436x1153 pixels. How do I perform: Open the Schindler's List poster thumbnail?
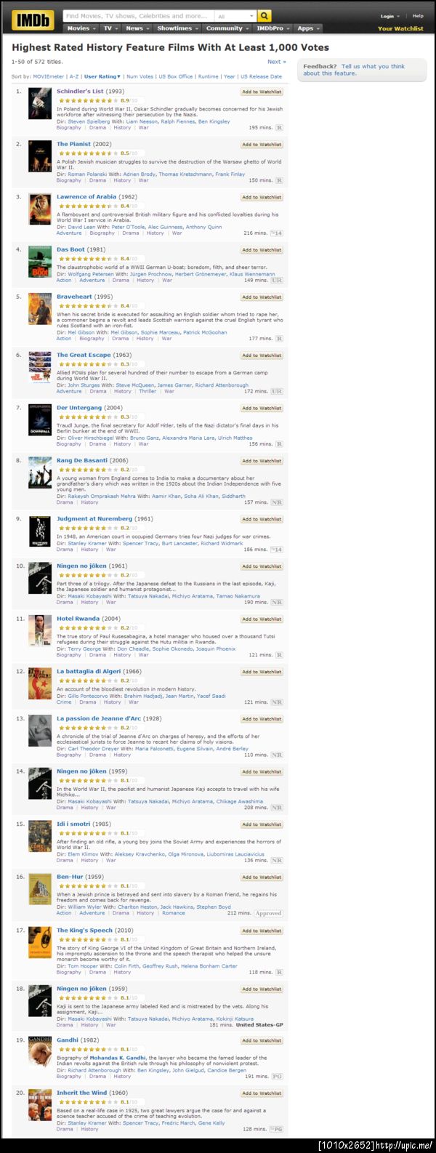click(39, 104)
